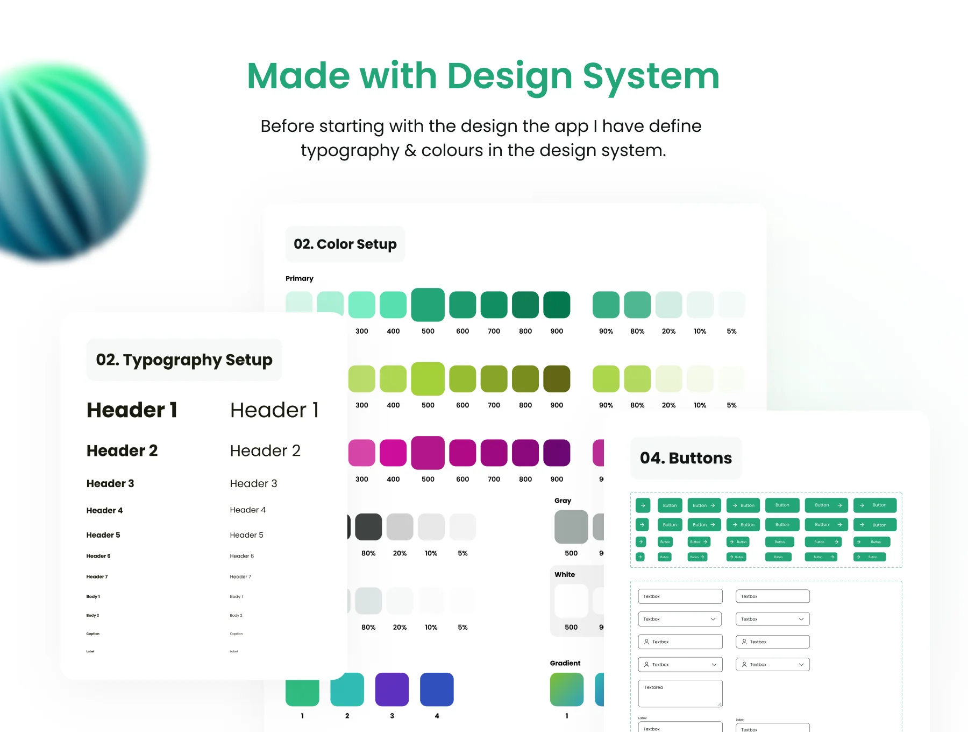This screenshot has width=968, height=732.
Task: Click inside the Textarea field
Action: 680,693
